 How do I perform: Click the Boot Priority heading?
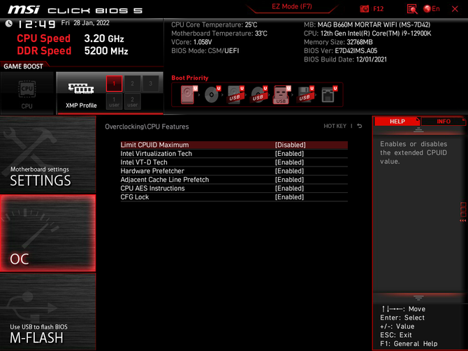[x=190, y=78]
